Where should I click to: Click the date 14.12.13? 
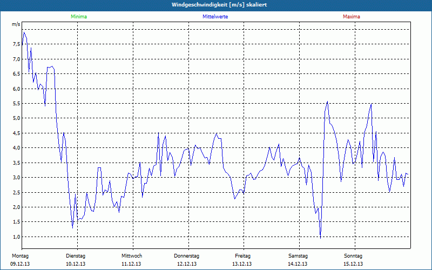[298, 264]
